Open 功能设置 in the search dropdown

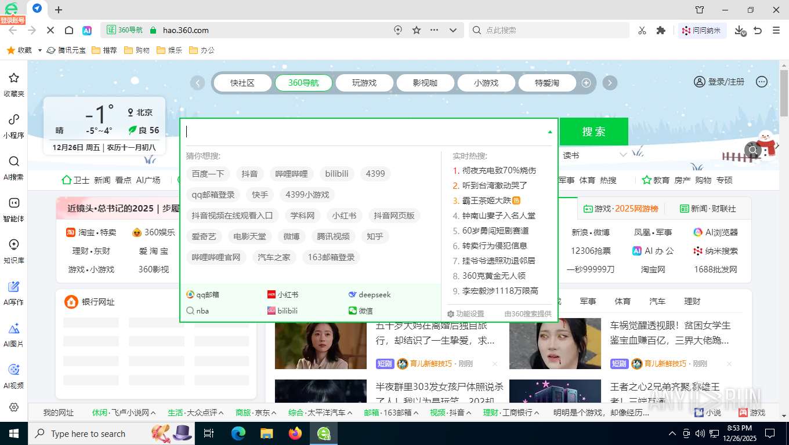[x=465, y=313]
